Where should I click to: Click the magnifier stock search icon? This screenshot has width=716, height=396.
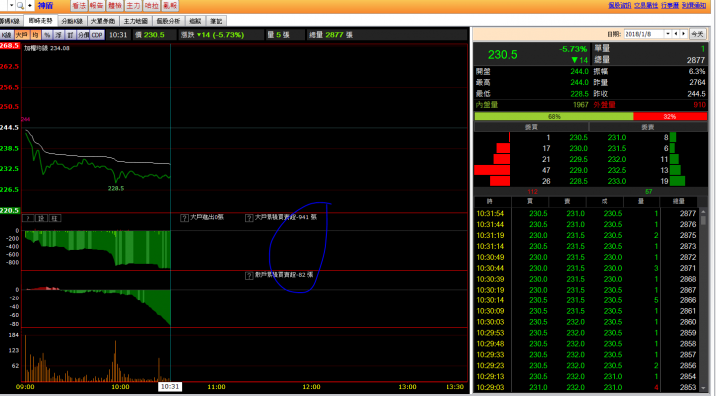pyautogui.click(x=20, y=6)
